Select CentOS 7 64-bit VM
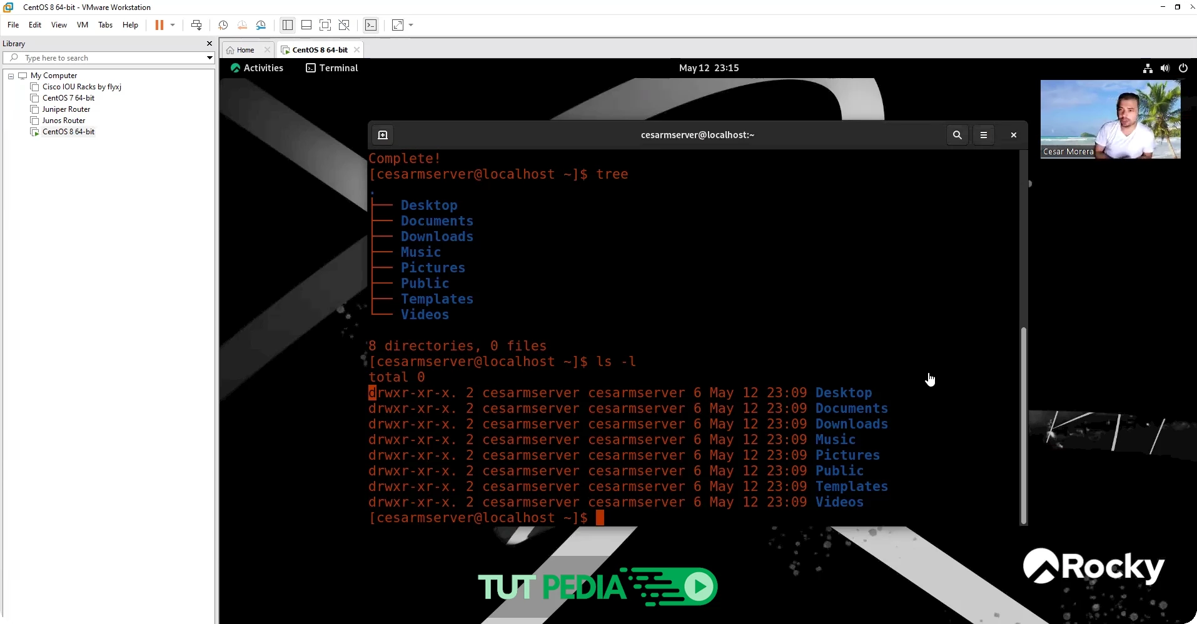 point(69,98)
